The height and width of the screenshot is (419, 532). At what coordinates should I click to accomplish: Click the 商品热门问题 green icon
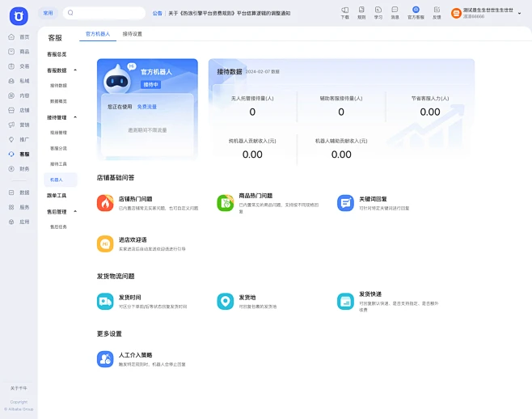225,203
